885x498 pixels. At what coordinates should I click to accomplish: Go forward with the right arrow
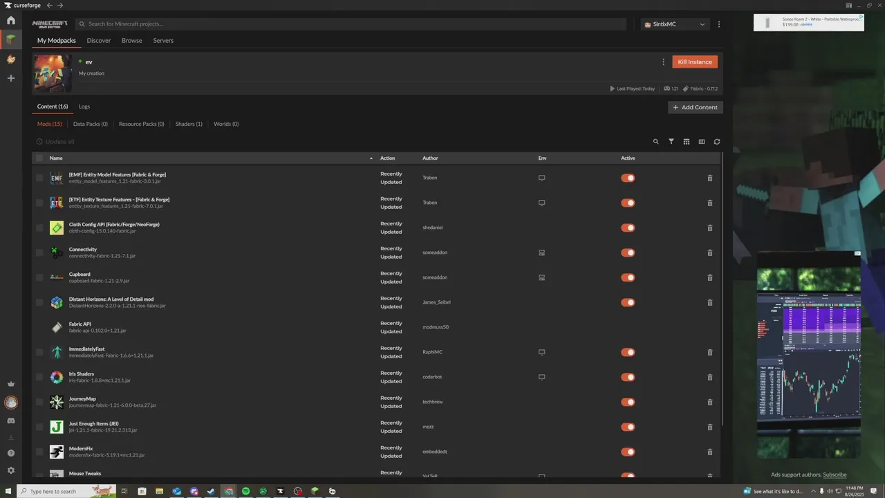(x=60, y=5)
